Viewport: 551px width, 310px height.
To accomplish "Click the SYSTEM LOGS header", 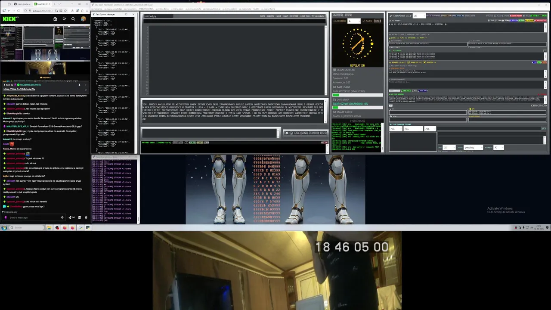I will [358, 121].
